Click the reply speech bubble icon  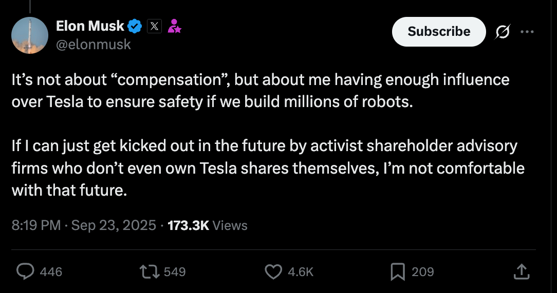pos(25,271)
